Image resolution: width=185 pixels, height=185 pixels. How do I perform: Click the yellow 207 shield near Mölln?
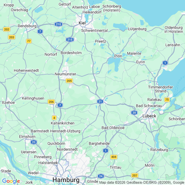tap(135, 176)
